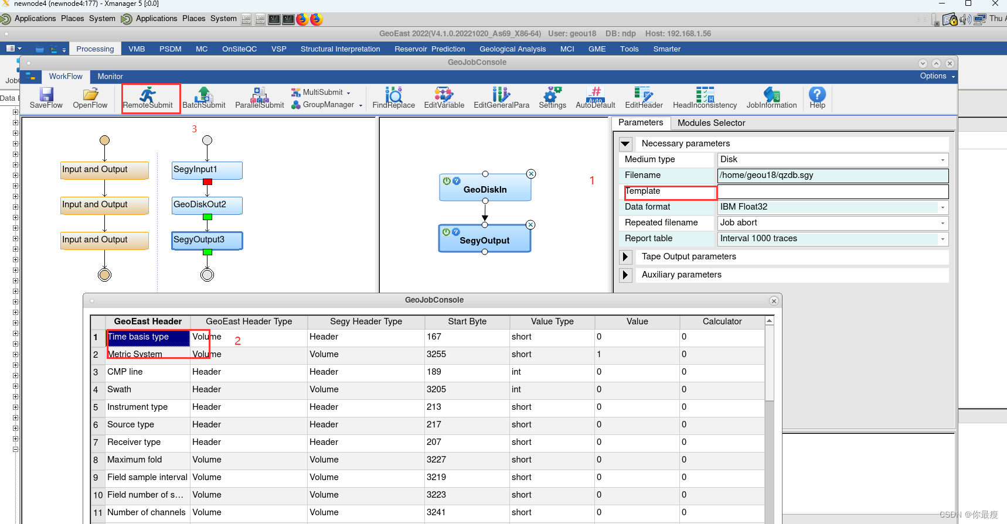Open the Options dropdown menu
This screenshot has height=524, width=1007.
click(x=937, y=76)
